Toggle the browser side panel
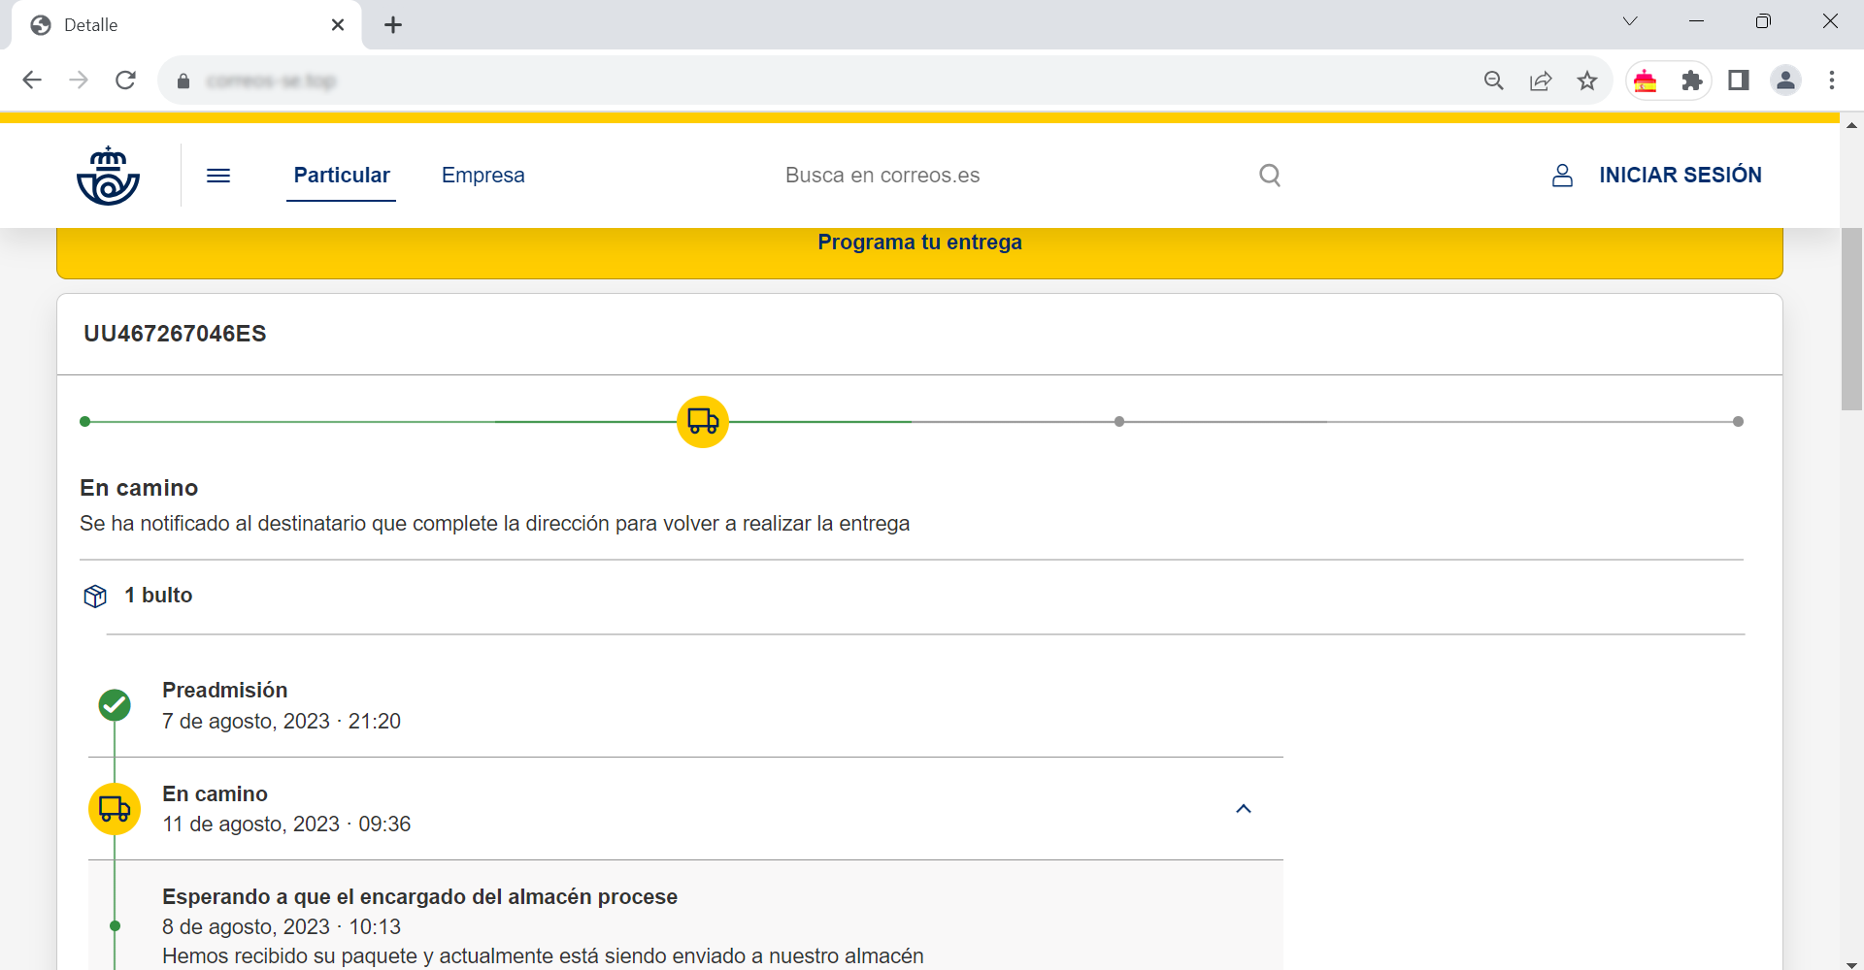Image resolution: width=1864 pixels, height=970 pixels. click(x=1739, y=81)
